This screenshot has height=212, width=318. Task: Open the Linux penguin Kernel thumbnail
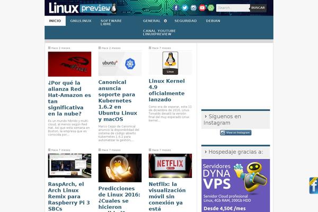pos(170,63)
